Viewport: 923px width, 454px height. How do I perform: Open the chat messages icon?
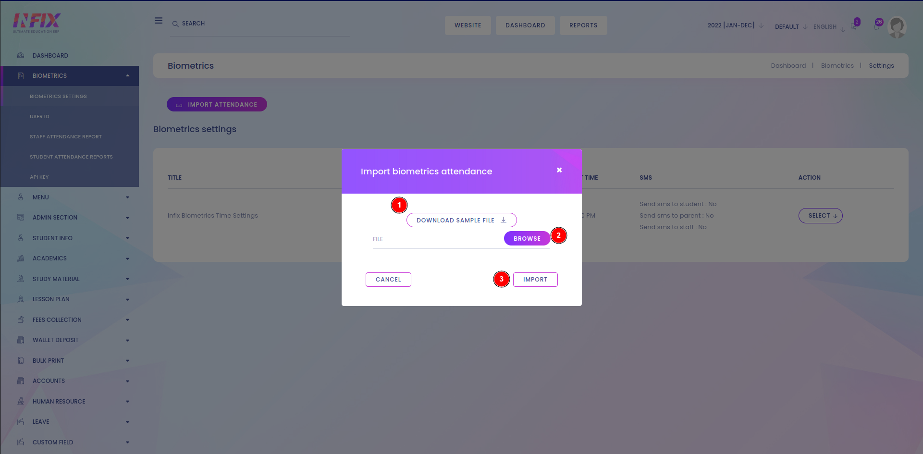[x=854, y=26]
